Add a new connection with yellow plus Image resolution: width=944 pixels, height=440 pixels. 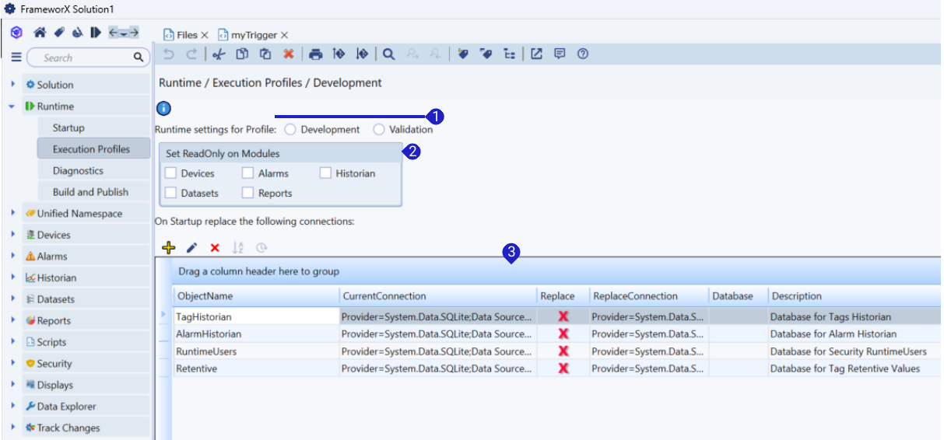[x=168, y=248]
